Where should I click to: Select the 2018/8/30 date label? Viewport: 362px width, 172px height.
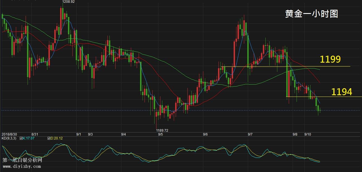coord(9,134)
